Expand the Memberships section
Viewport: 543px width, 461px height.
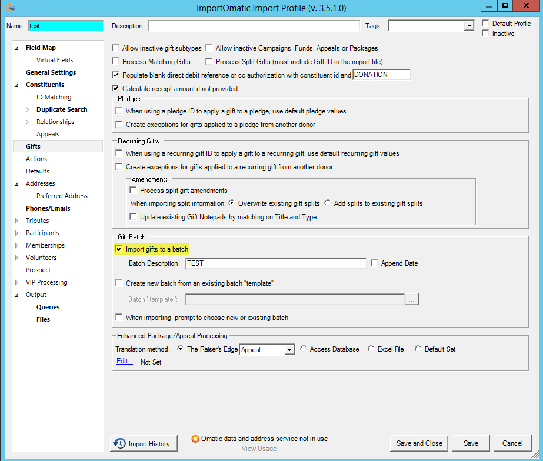click(x=16, y=245)
